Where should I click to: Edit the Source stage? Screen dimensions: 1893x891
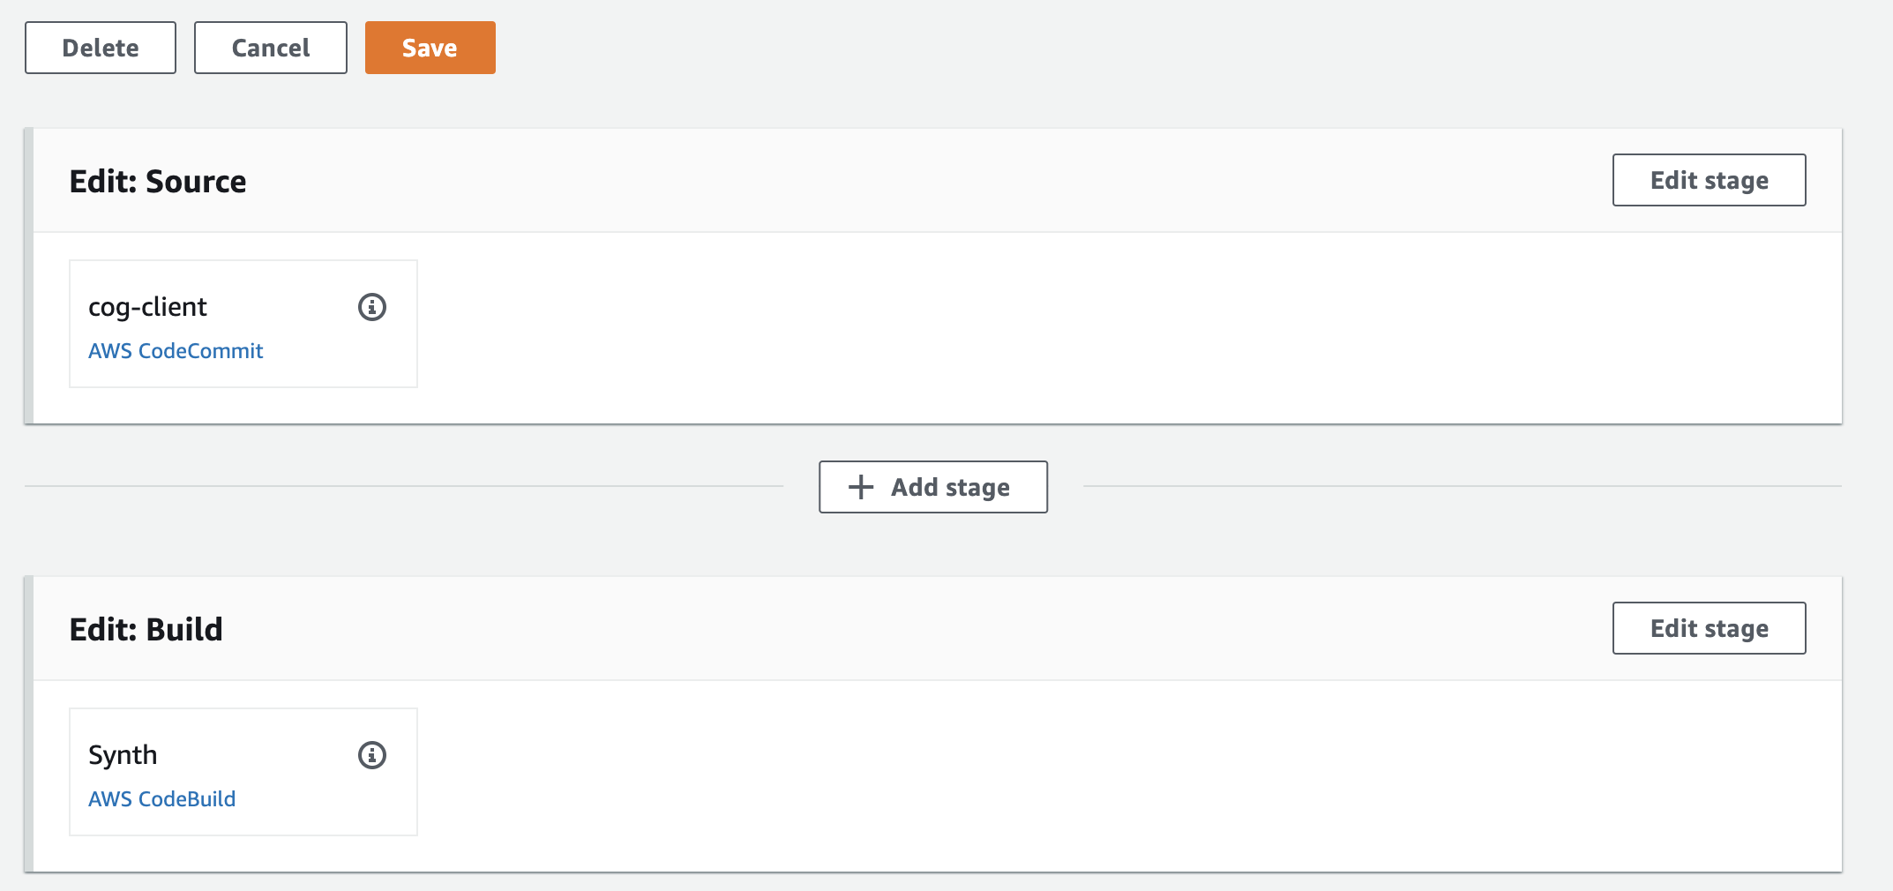pos(1709,180)
